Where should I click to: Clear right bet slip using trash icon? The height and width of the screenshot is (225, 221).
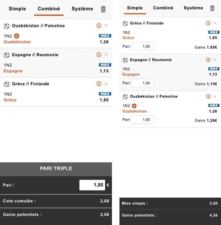pos(212,8)
